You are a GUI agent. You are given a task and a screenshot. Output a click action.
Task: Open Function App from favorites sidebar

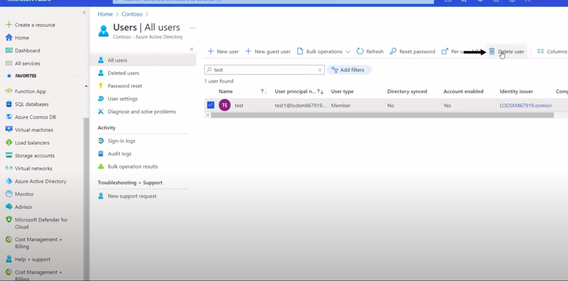point(30,91)
